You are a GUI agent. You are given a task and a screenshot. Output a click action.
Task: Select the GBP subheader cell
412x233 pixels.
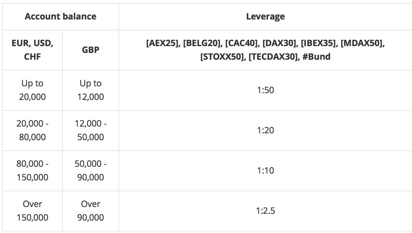[90, 50]
